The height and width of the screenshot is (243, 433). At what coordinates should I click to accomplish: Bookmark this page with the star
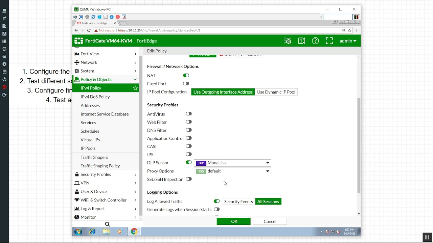(349, 30)
